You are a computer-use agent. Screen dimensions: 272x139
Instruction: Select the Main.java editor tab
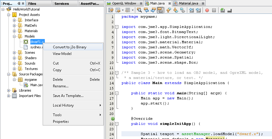click(158, 3)
